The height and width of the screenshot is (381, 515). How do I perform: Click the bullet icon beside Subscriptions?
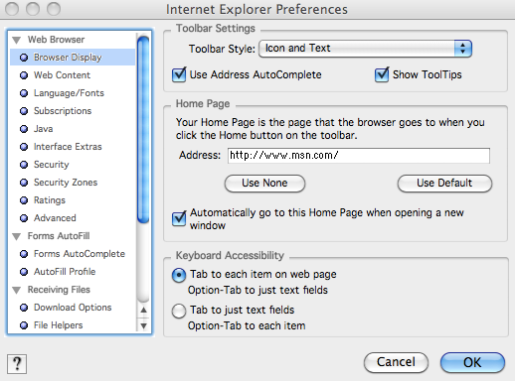coord(24,111)
